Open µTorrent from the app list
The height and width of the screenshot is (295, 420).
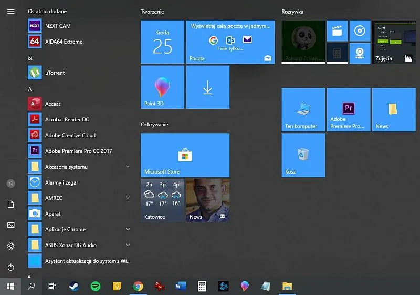tap(80, 73)
